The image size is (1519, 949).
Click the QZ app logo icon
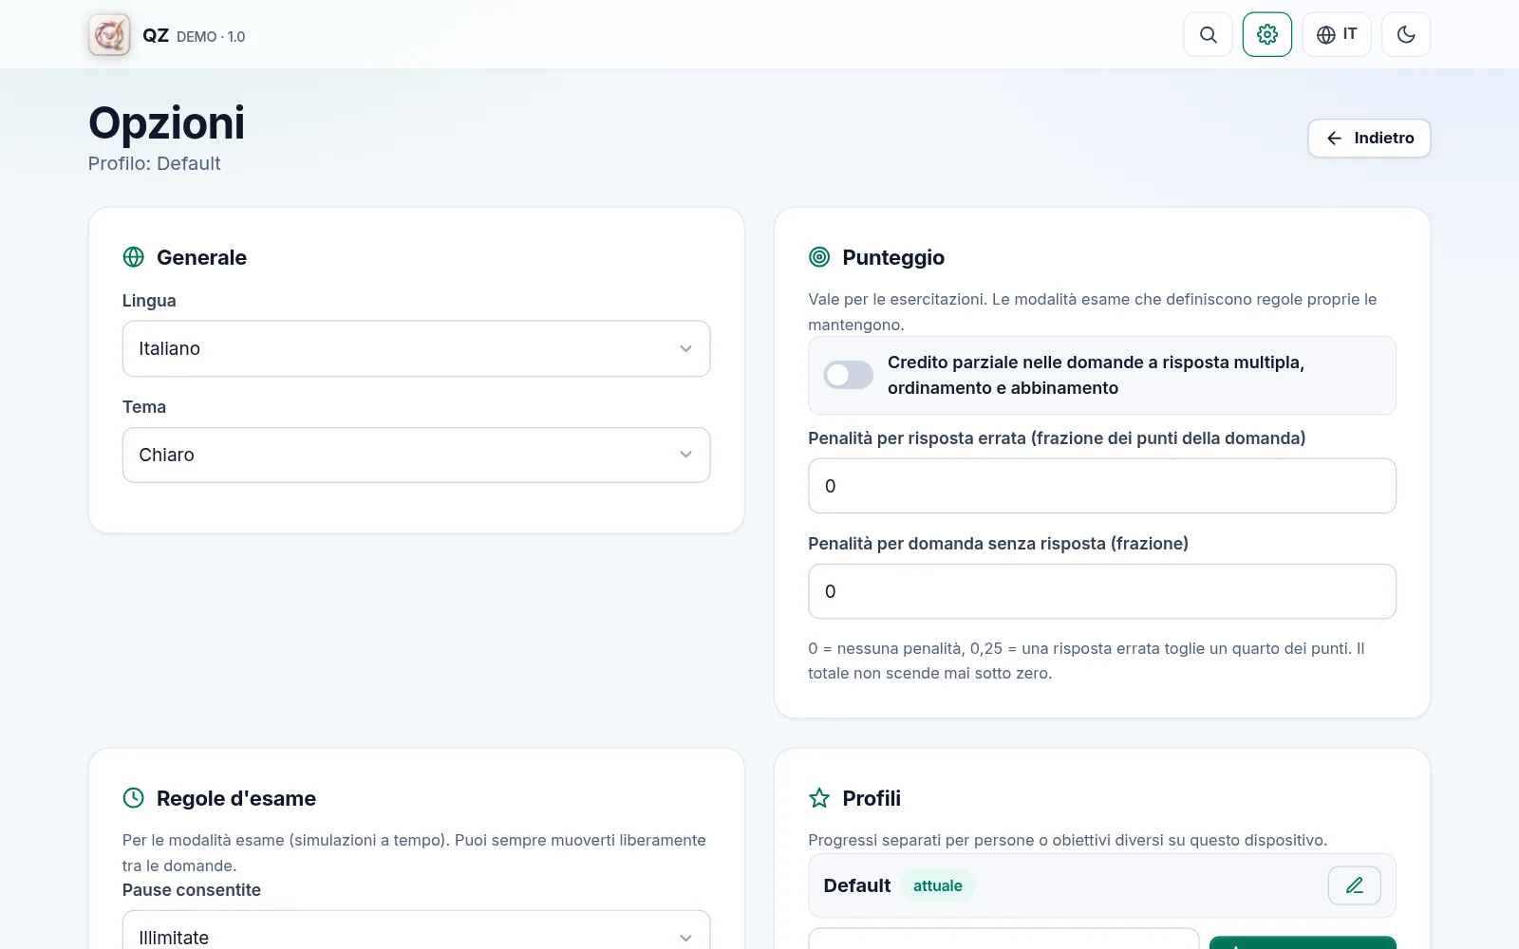click(109, 35)
